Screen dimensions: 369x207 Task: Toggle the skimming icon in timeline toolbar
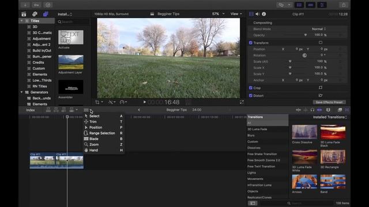tap(298, 110)
